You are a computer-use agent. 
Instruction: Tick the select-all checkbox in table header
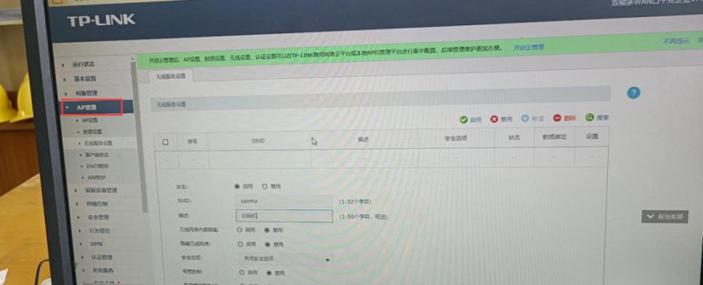(x=165, y=142)
